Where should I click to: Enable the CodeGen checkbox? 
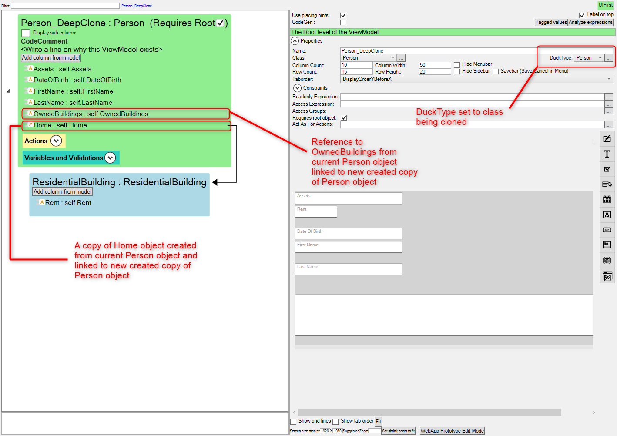[343, 22]
